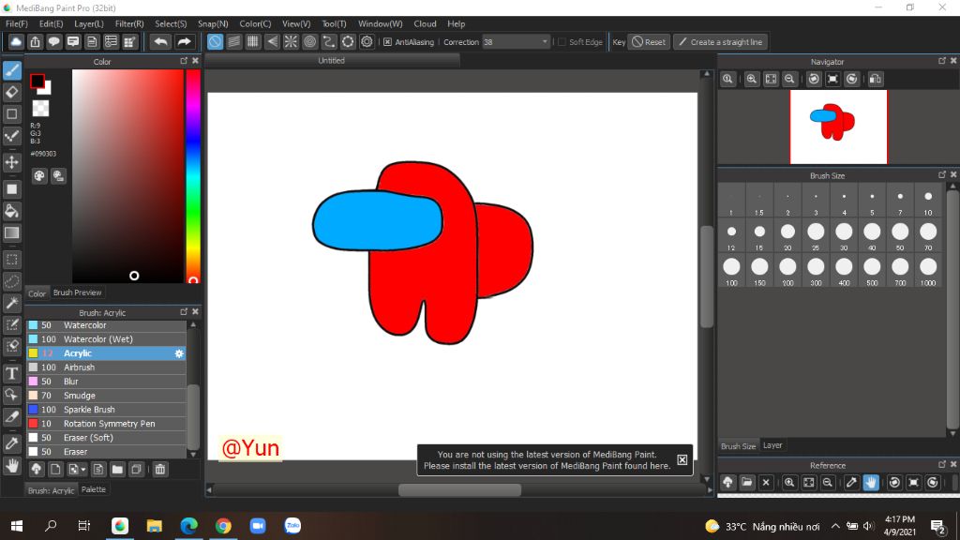Open File Explorer from the taskbar
The height and width of the screenshot is (540, 960).
155,526
